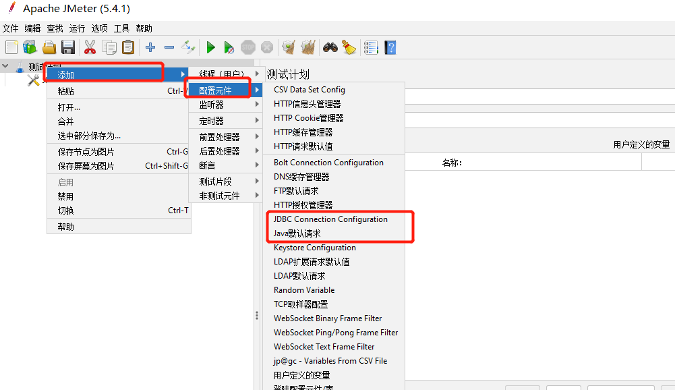675x390 pixels.
Task: Open the 文件 menu
Action: [x=10, y=28]
